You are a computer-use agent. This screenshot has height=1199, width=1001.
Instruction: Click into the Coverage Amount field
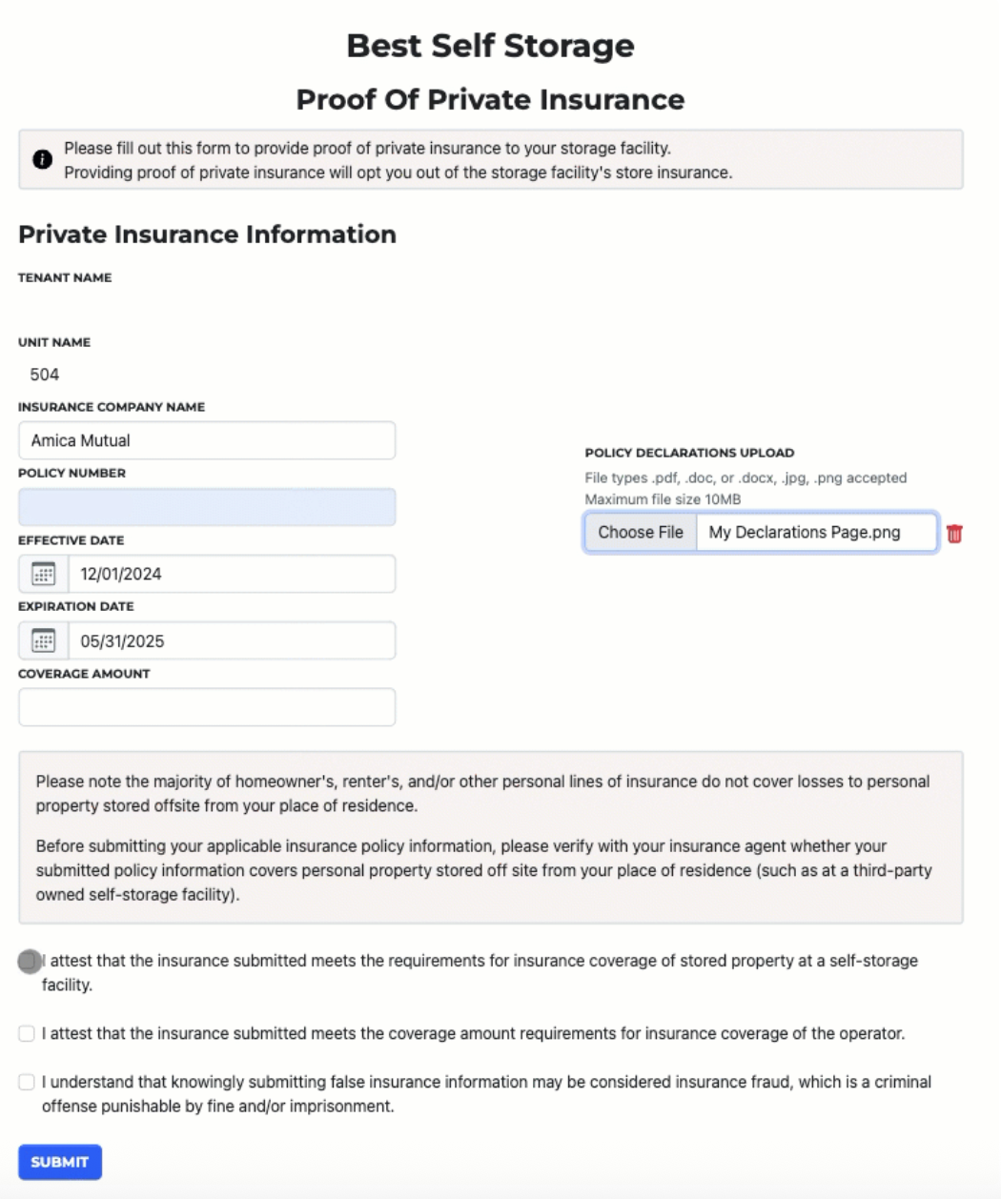click(207, 707)
